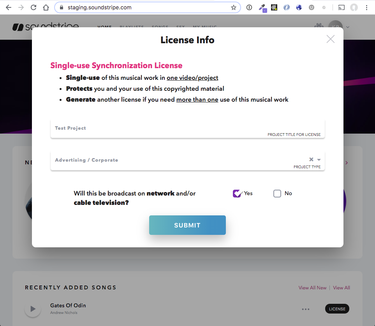Navigate back to the previous page

click(x=9, y=7)
